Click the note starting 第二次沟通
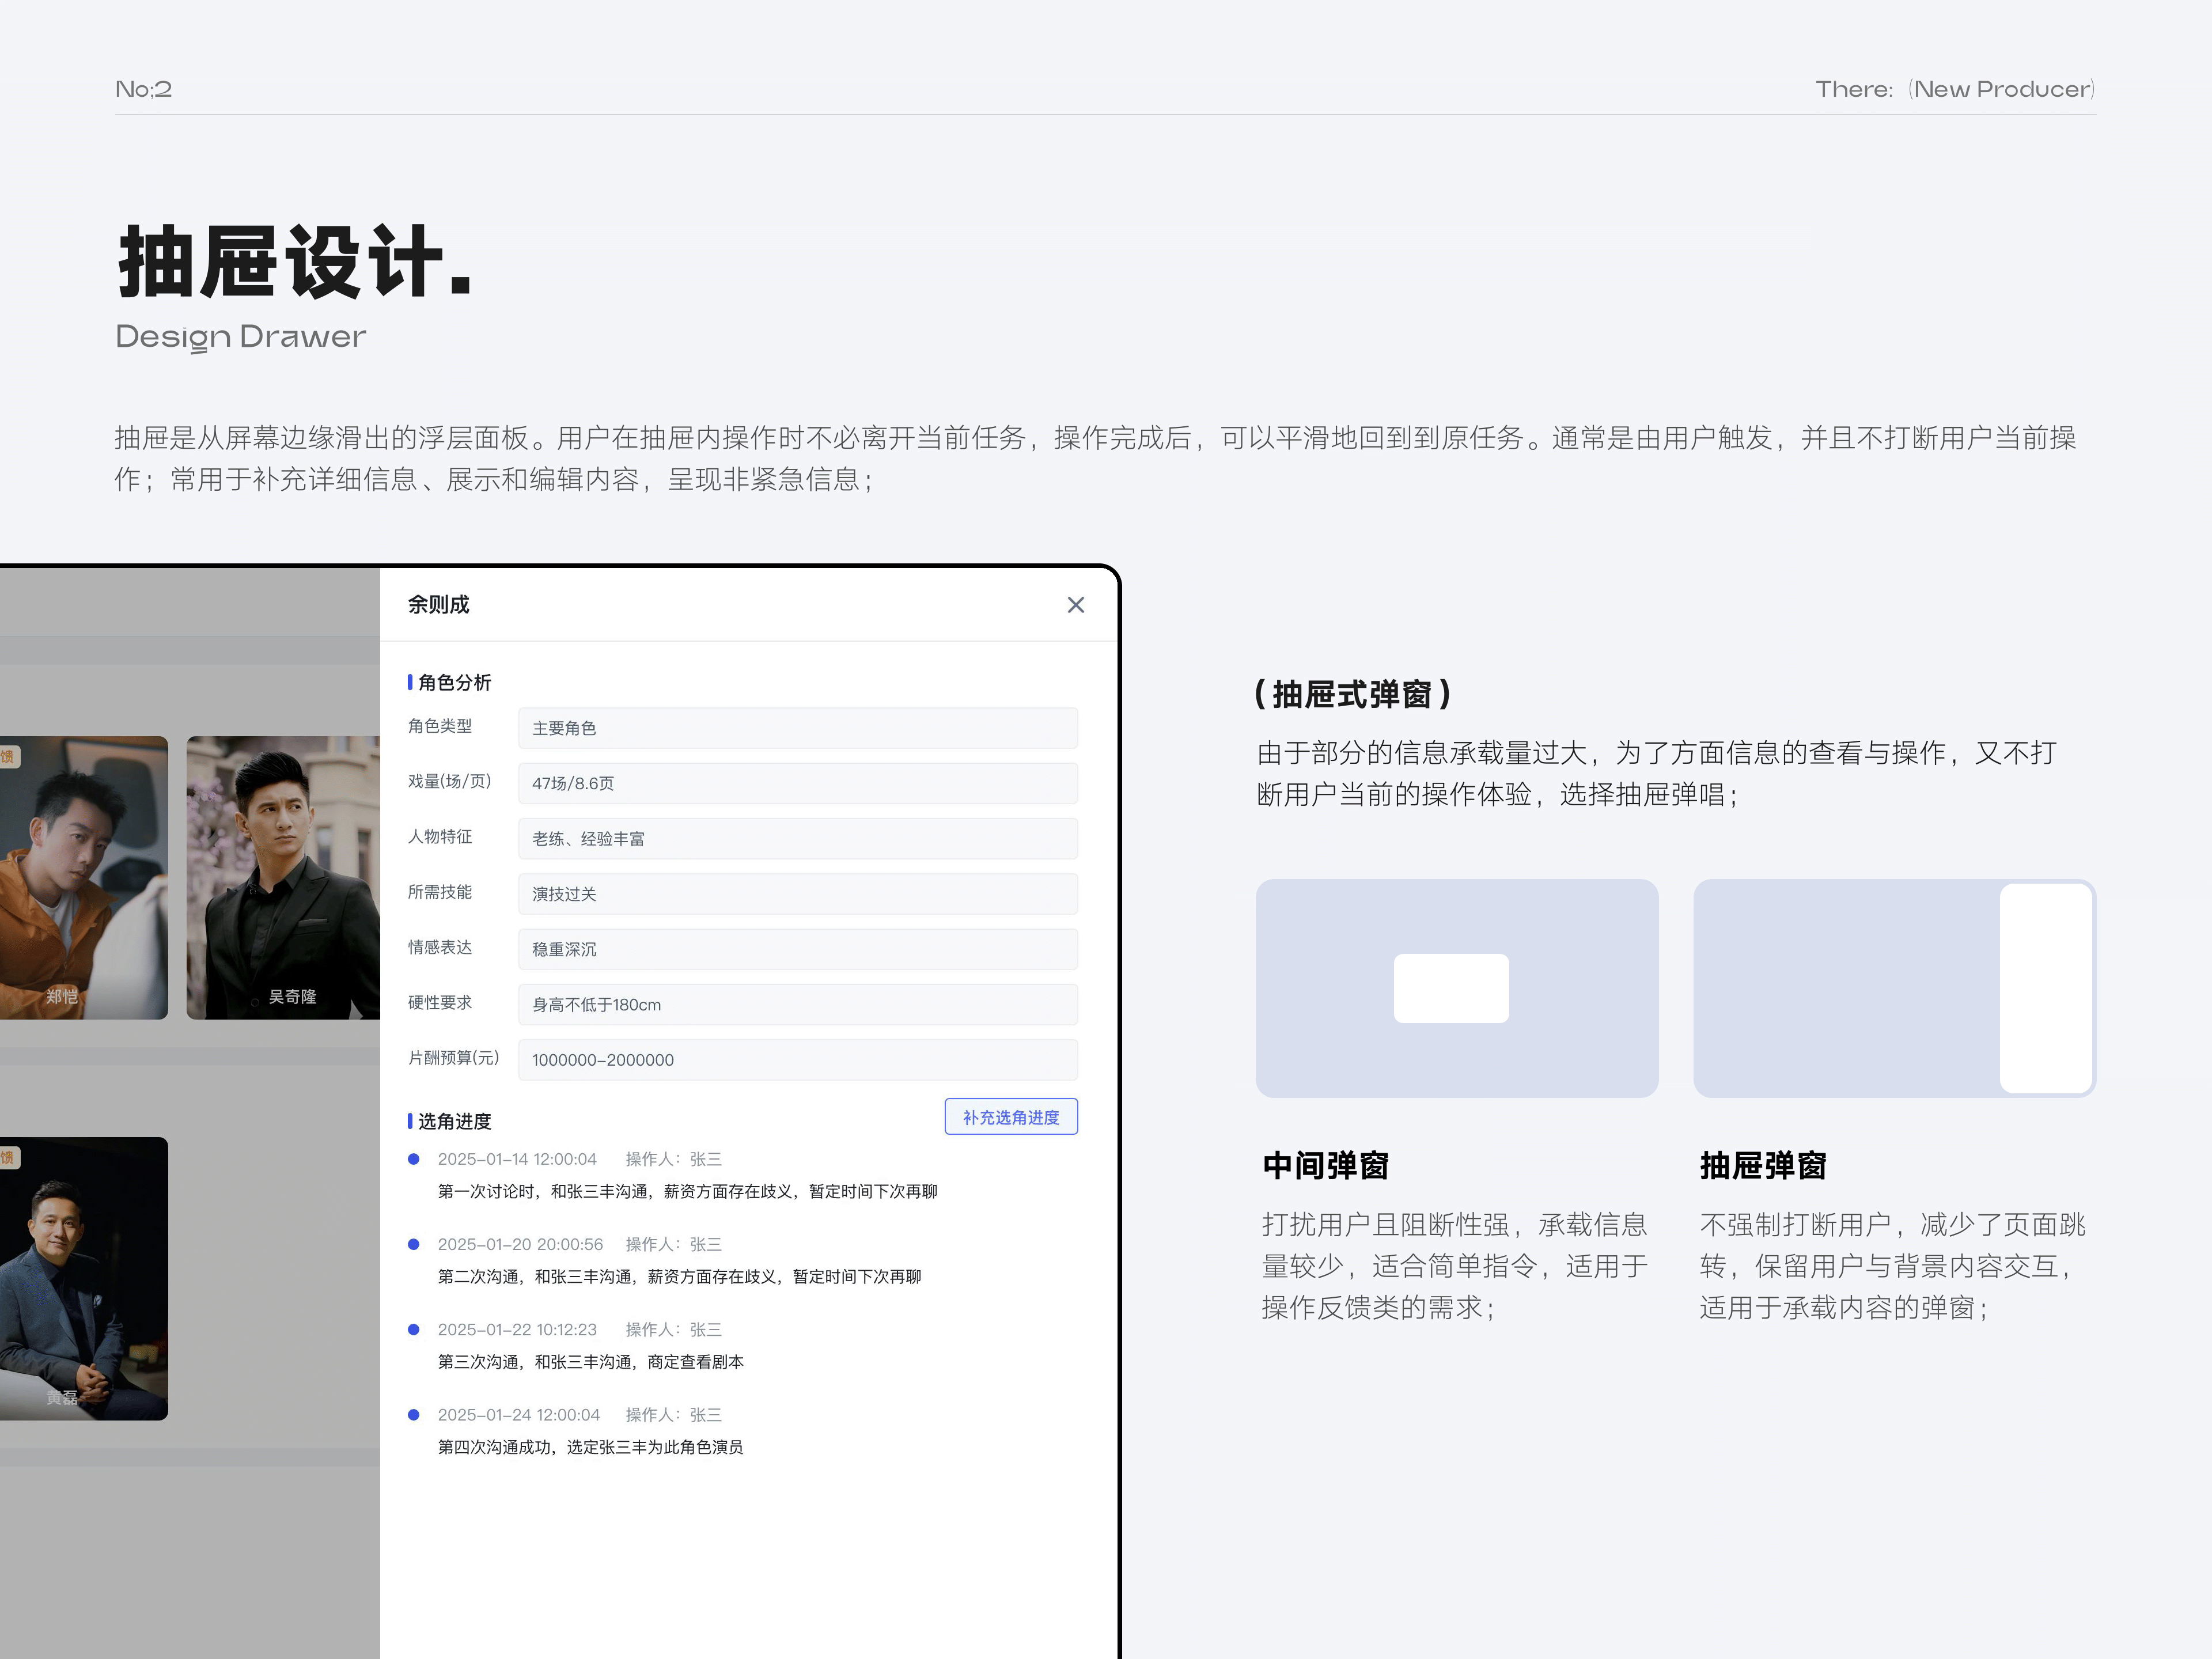The width and height of the screenshot is (2212, 1659). click(x=679, y=1276)
